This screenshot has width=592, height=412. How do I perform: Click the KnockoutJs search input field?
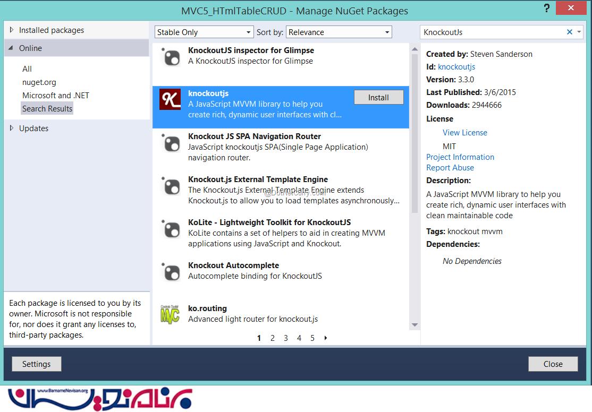click(x=492, y=32)
